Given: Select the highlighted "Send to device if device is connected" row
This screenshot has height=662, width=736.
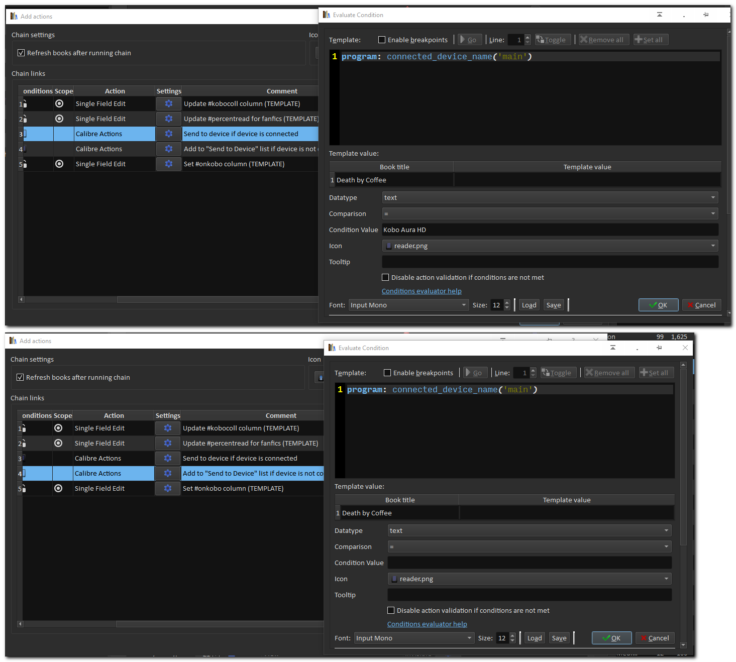Looking at the screenshot, I should (x=168, y=134).
